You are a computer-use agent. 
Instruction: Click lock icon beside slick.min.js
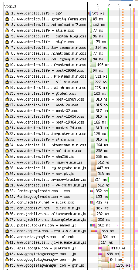[x=7, y=208]
